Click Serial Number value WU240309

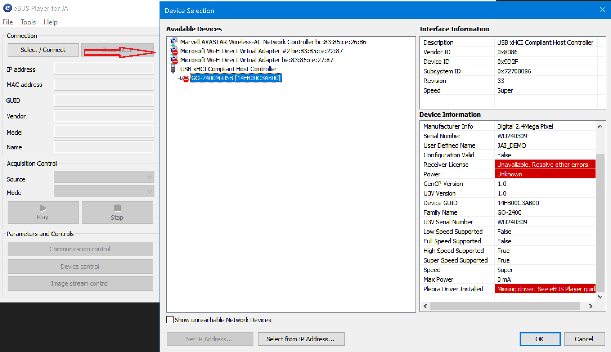512,136
